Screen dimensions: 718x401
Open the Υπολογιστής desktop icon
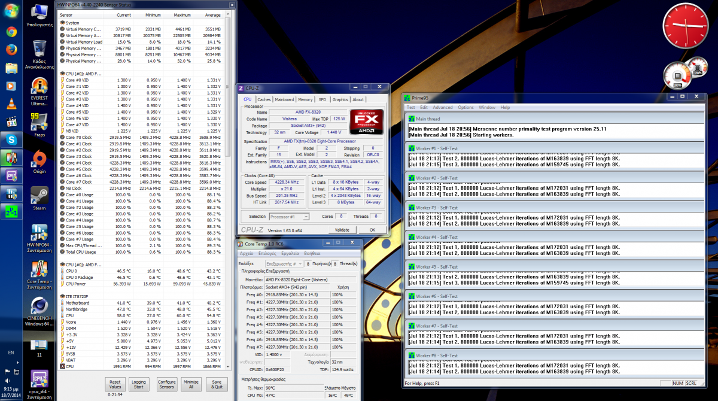[x=39, y=16]
